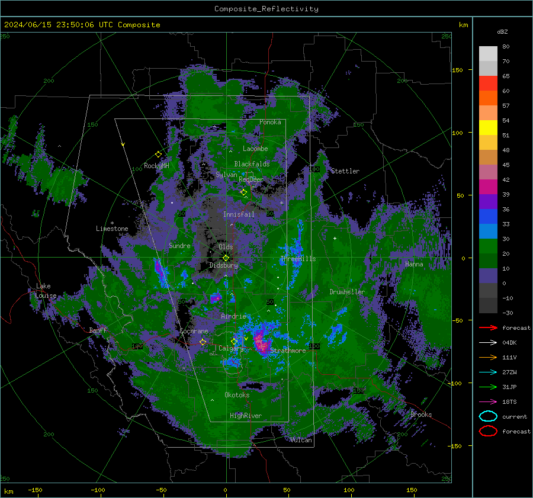
Task: Click the green 31JP arrow in legend
Action: click(x=488, y=387)
